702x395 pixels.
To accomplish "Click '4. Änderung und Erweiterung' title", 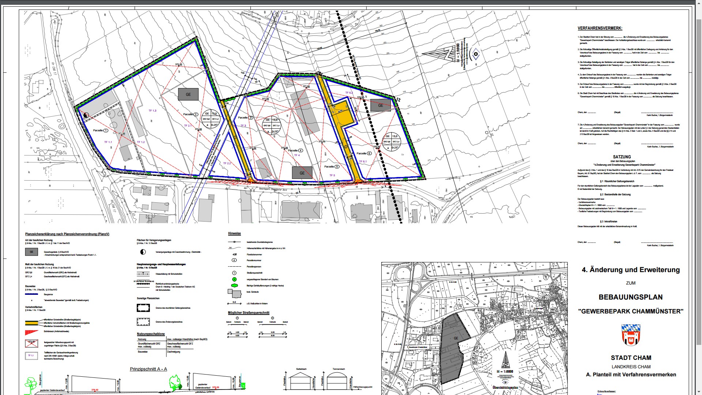I will coord(631,270).
